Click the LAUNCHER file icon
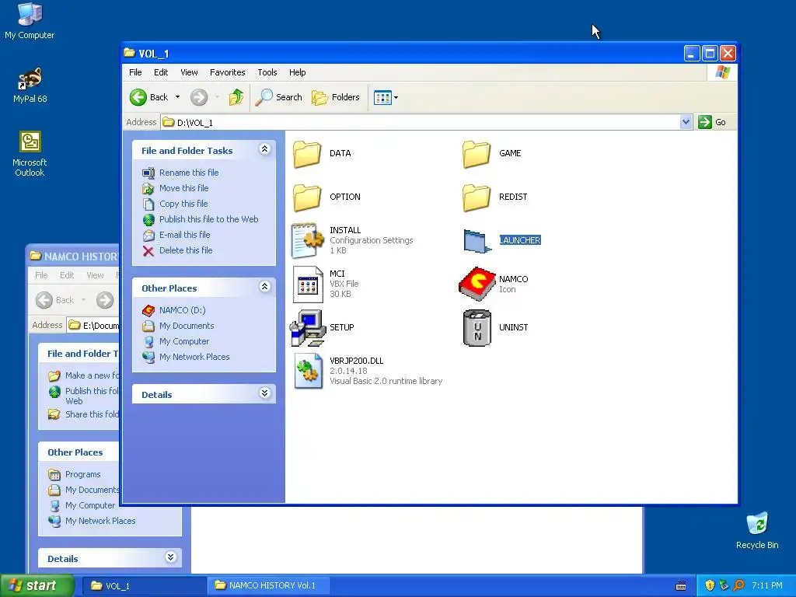796x597 pixels. (x=477, y=241)
